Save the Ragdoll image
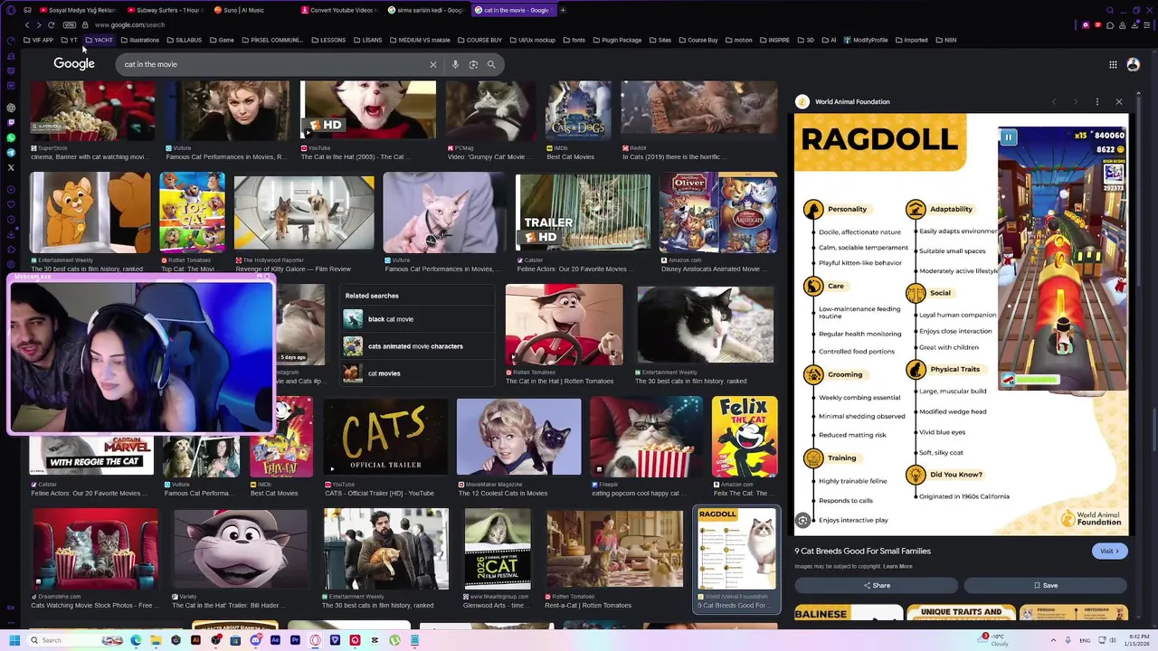Viewport: 1158px width, 651px height. [x=1045, y=585]
